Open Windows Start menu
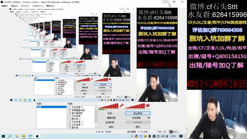Image resolution: width=247 pixels, height=139 pixels. point(3,136)
